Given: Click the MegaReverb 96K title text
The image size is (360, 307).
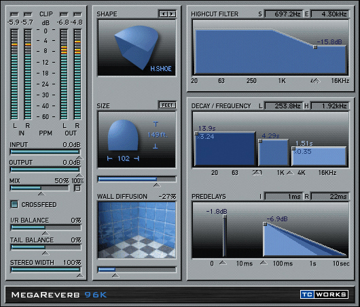Looking at the screenshot, I should (59, 295).
